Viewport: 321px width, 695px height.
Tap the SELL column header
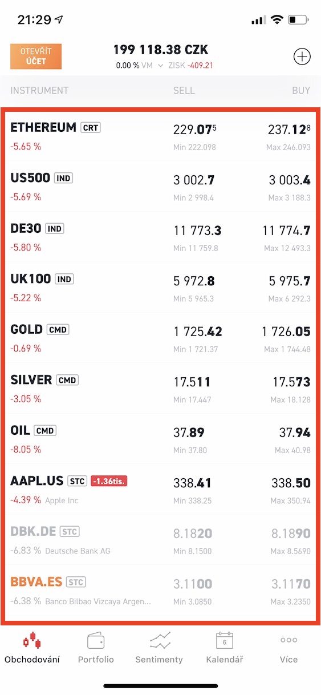[x=184, y=90]
